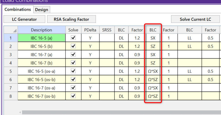The width and height of the screenshot is (221, 115).
Task: Click the RSA Scaling Factor button
Action: [71, 19]
